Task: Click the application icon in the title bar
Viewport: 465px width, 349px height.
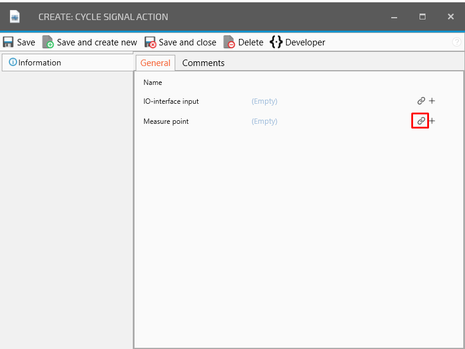Action: 15,17
